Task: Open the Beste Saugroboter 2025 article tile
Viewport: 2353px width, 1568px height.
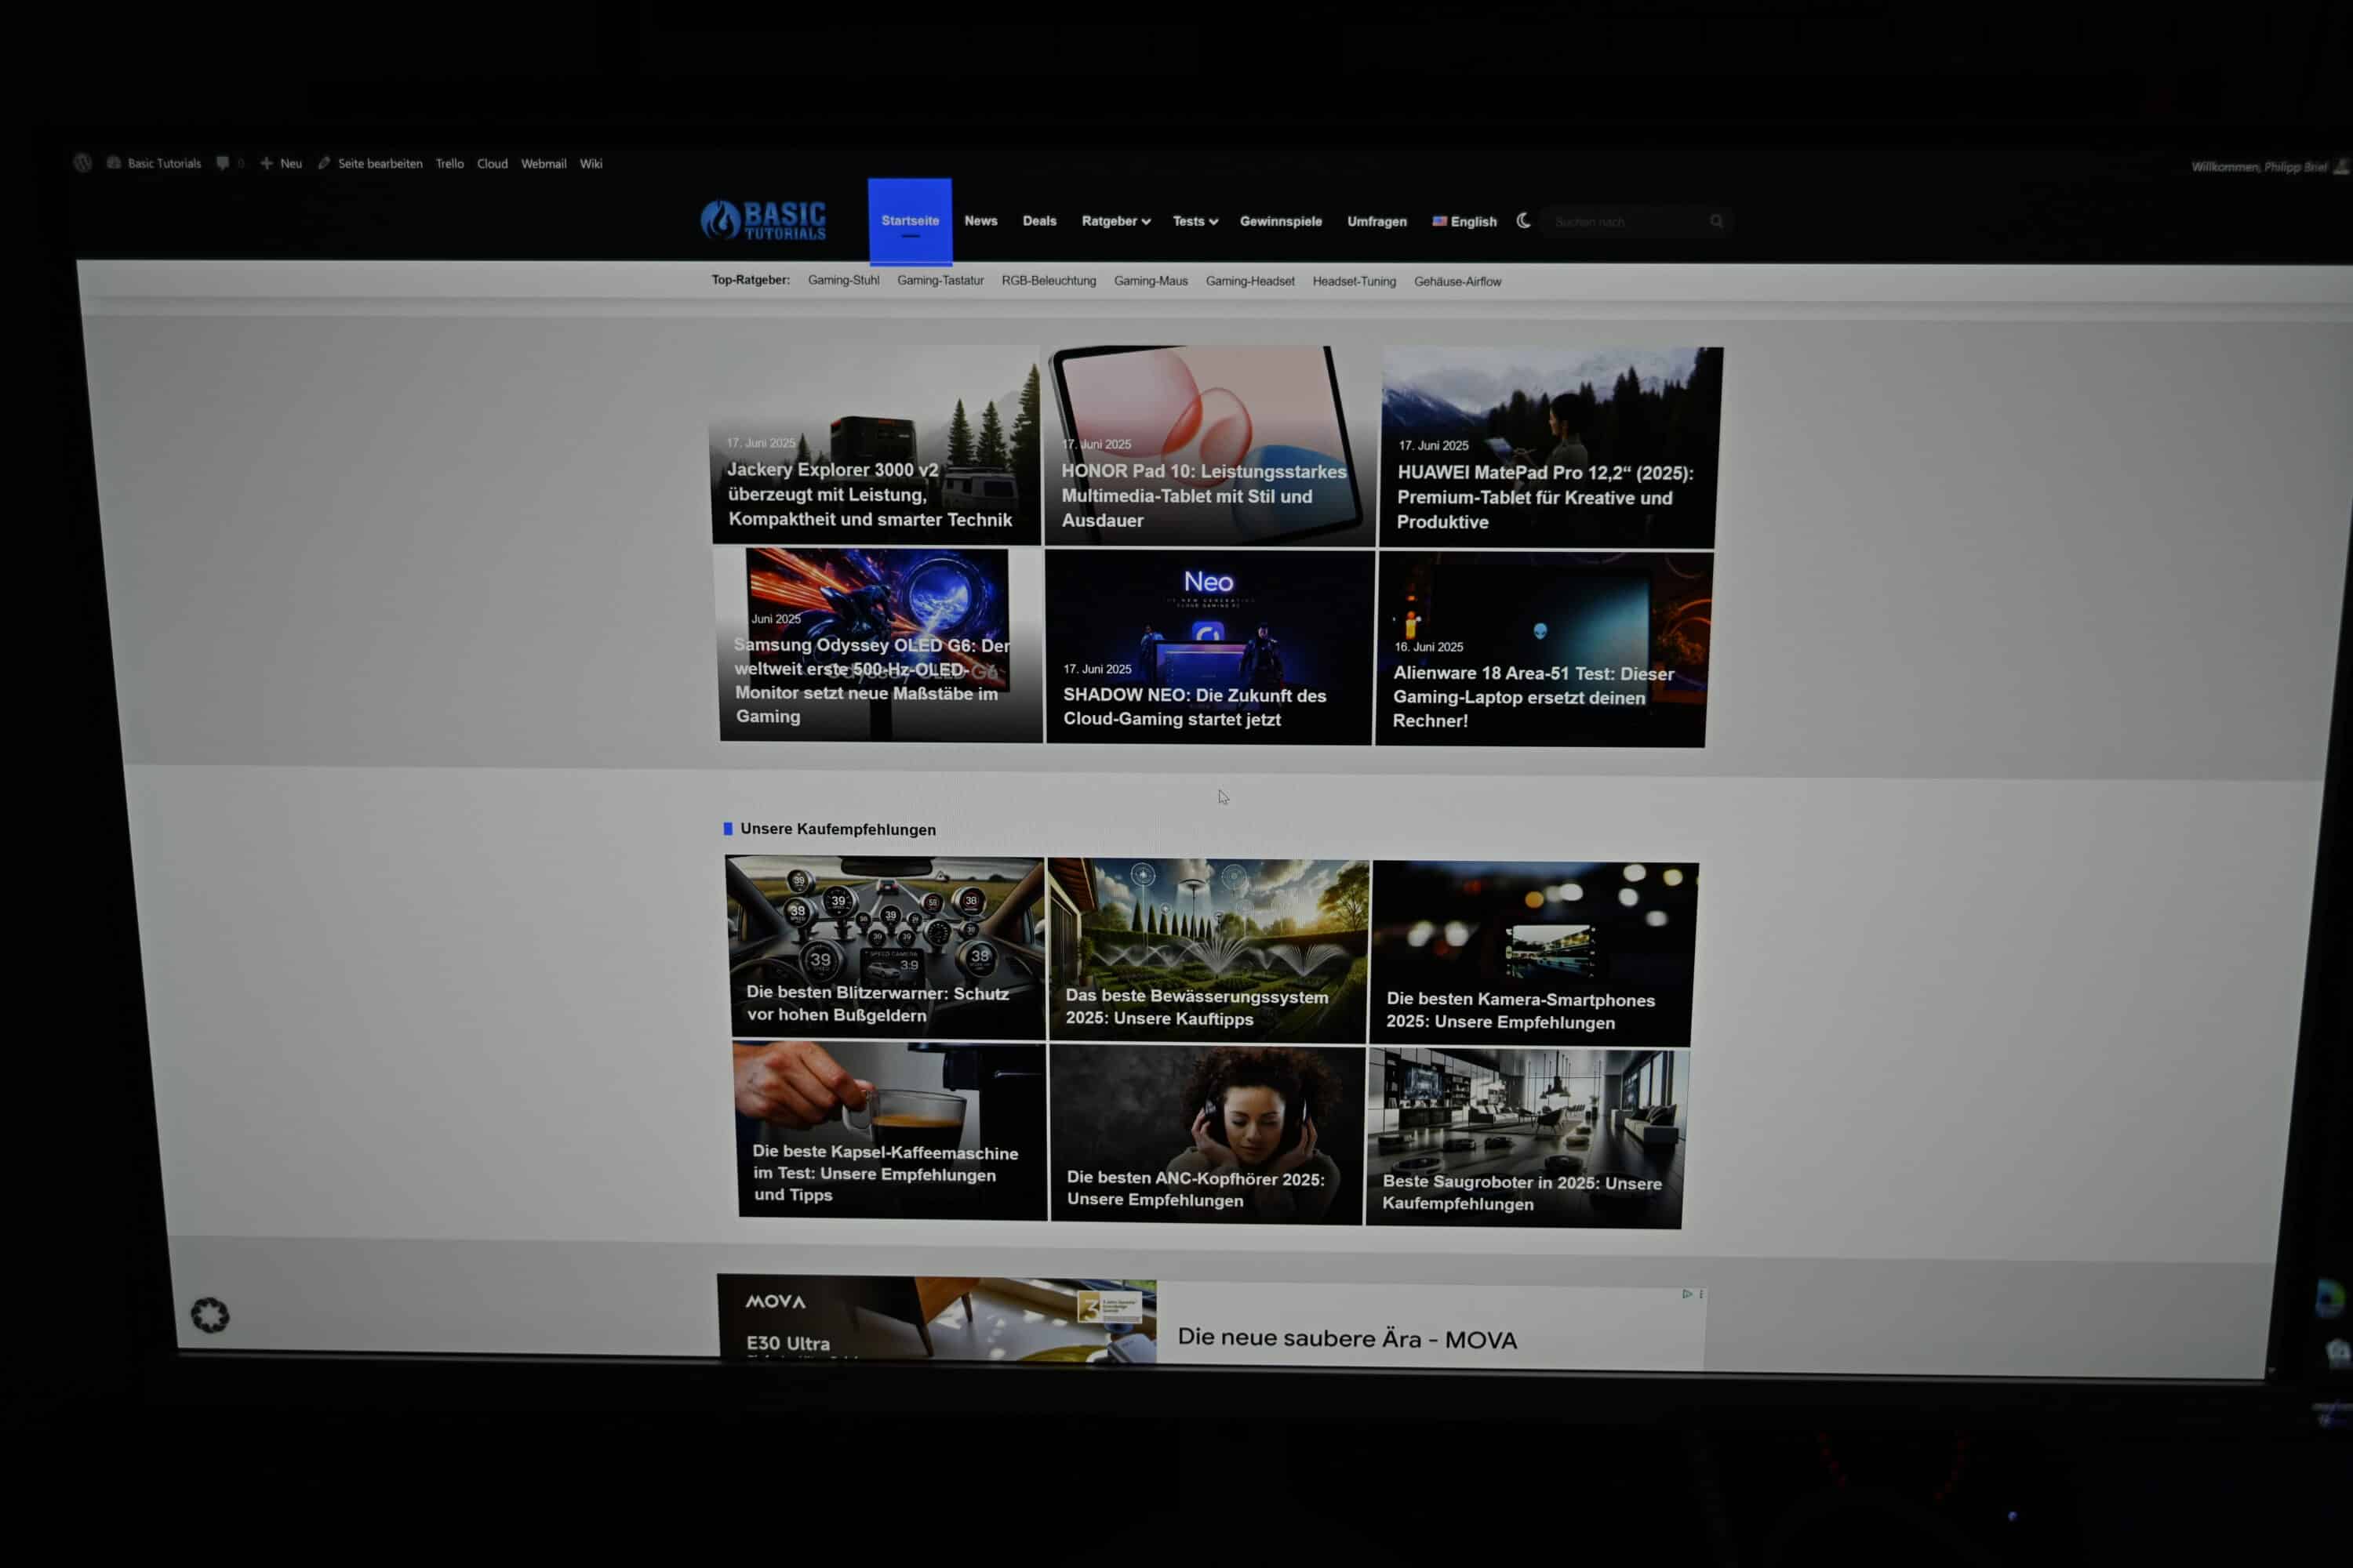Action: pyautogui.click(x=1526, y=1137)
